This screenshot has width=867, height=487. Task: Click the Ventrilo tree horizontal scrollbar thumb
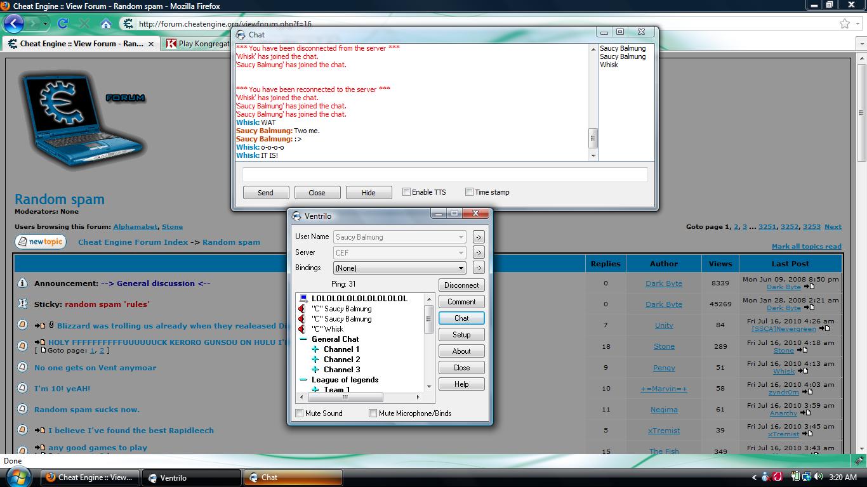tap(345, 397)
